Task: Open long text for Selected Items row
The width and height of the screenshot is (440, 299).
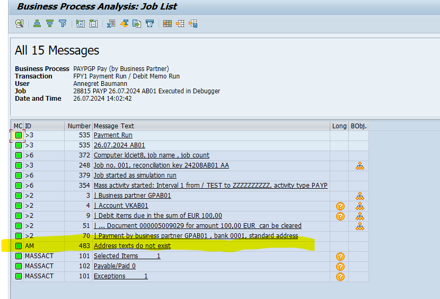Action: tap(340, 257)
